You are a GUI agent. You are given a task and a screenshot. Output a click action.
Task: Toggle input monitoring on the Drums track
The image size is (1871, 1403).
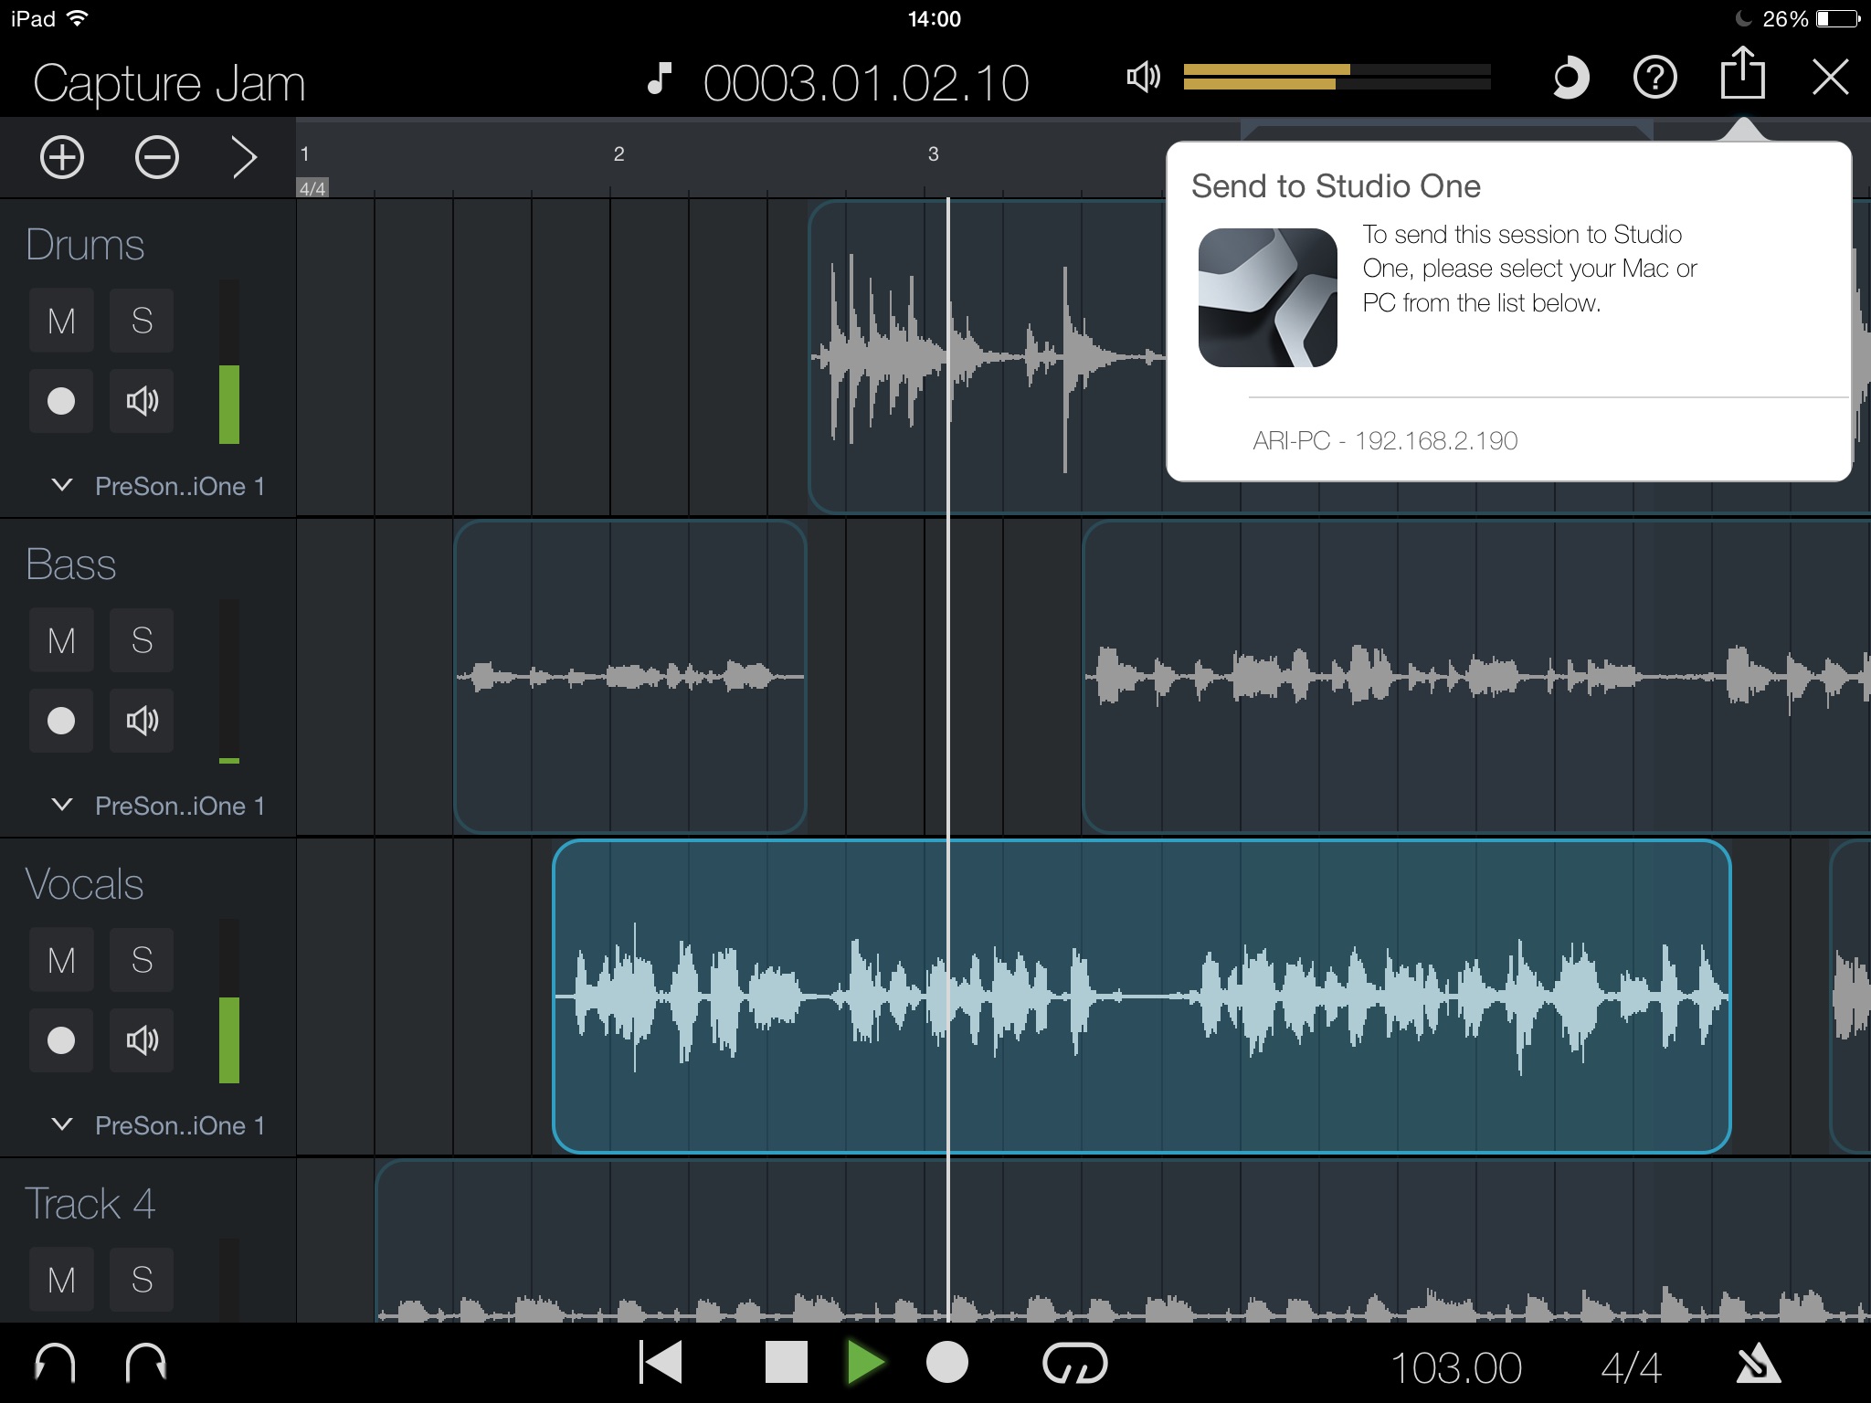point(142,401)
